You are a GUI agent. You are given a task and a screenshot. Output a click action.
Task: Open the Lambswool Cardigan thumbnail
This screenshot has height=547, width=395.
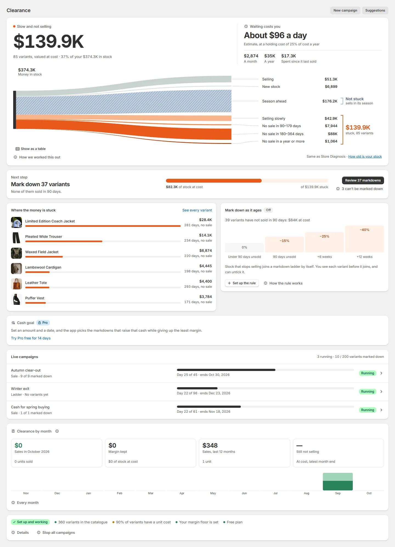click(x=16, y=269)
